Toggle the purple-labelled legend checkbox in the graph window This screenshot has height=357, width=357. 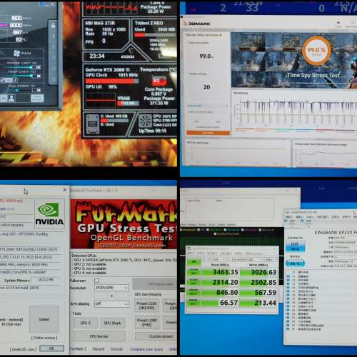243,230
